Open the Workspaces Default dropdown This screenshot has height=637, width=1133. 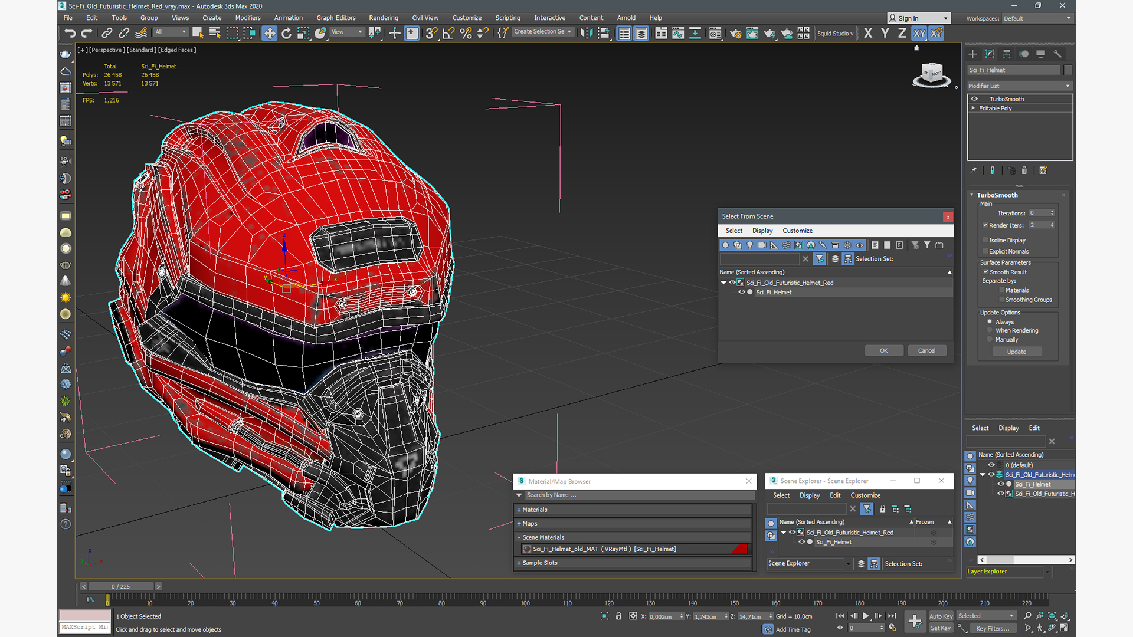tap(1037, 18)
